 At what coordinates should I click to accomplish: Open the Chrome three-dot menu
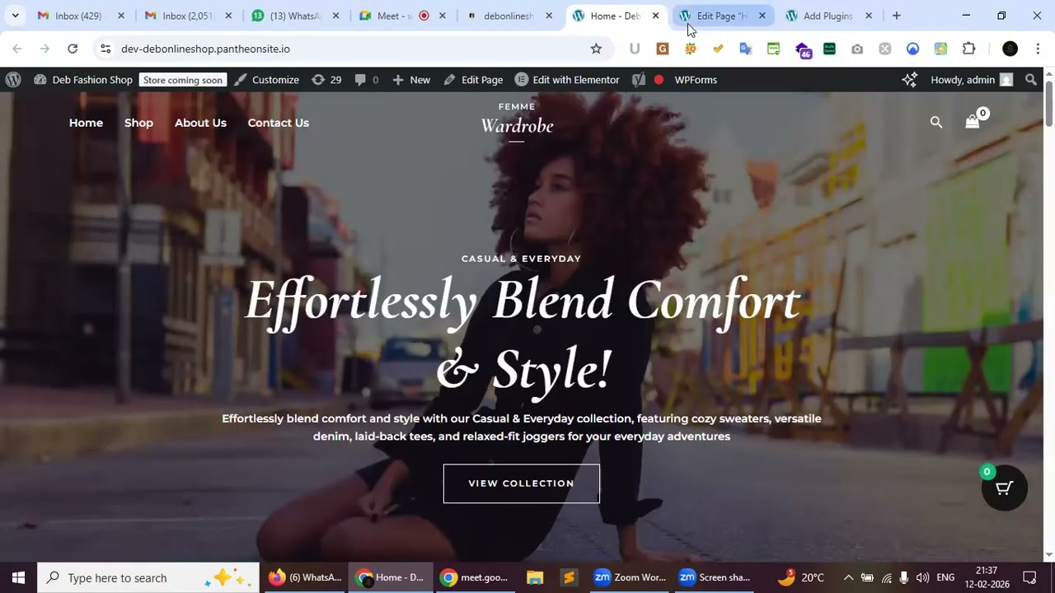pyautogui.click(x=1038, y=49)
